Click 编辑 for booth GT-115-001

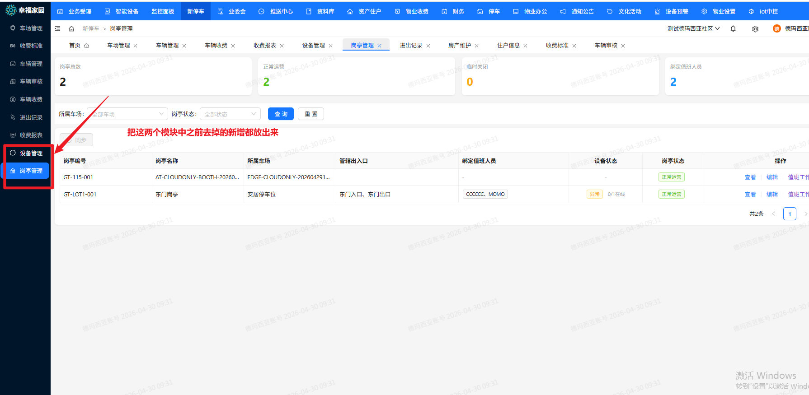(772, 177)
